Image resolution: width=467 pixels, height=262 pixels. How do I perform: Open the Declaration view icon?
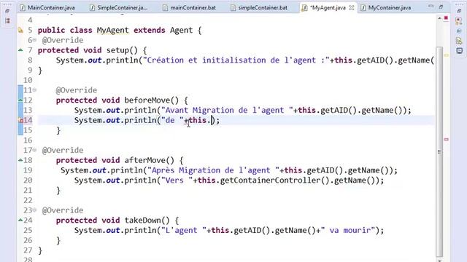point(459,41)
